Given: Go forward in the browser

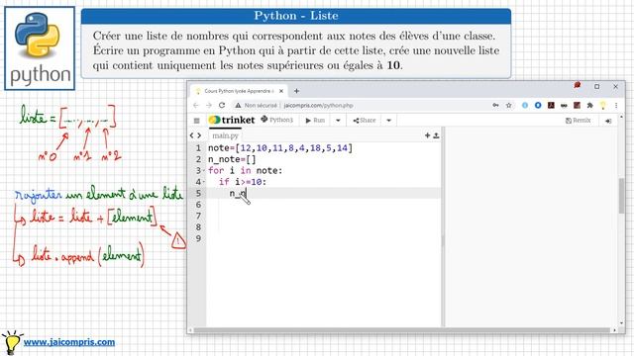Looking at the screenshot, I should [x=209, y=106].
